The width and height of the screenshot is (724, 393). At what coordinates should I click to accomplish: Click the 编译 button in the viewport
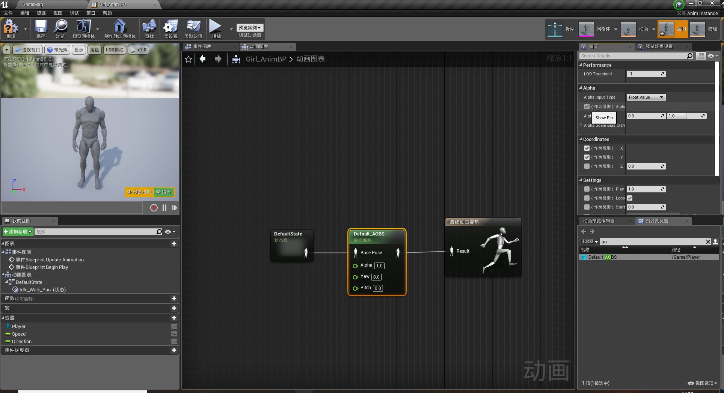[x=164, y=192]
